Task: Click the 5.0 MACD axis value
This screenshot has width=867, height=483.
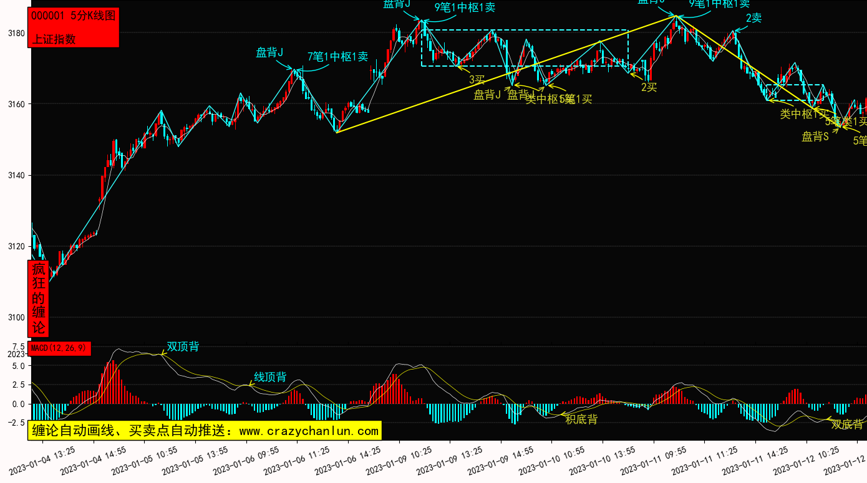Action: [x=19, y=366]
